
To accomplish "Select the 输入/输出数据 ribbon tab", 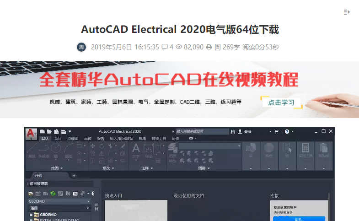I will click(x=121, y=138).
